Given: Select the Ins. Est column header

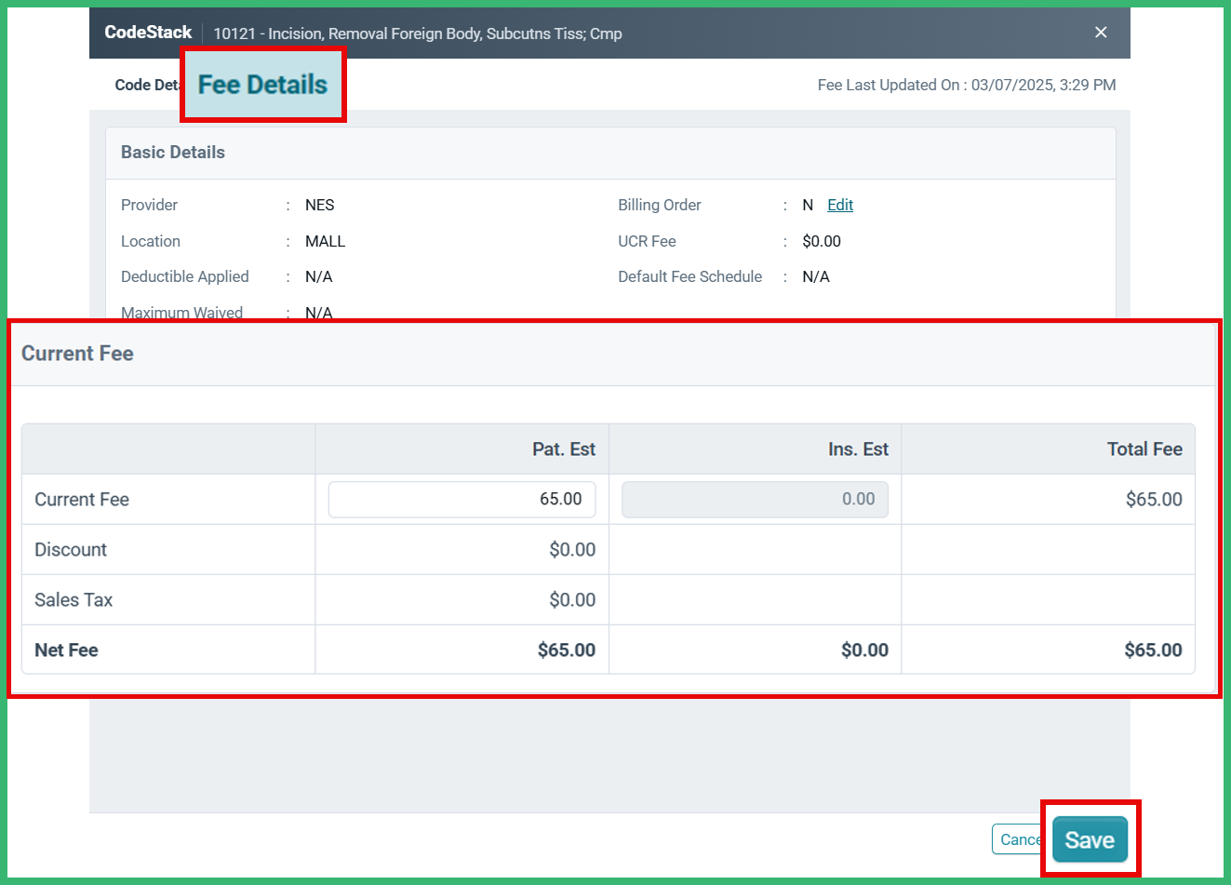Looking at the screenshot, I should click(857, 449).
